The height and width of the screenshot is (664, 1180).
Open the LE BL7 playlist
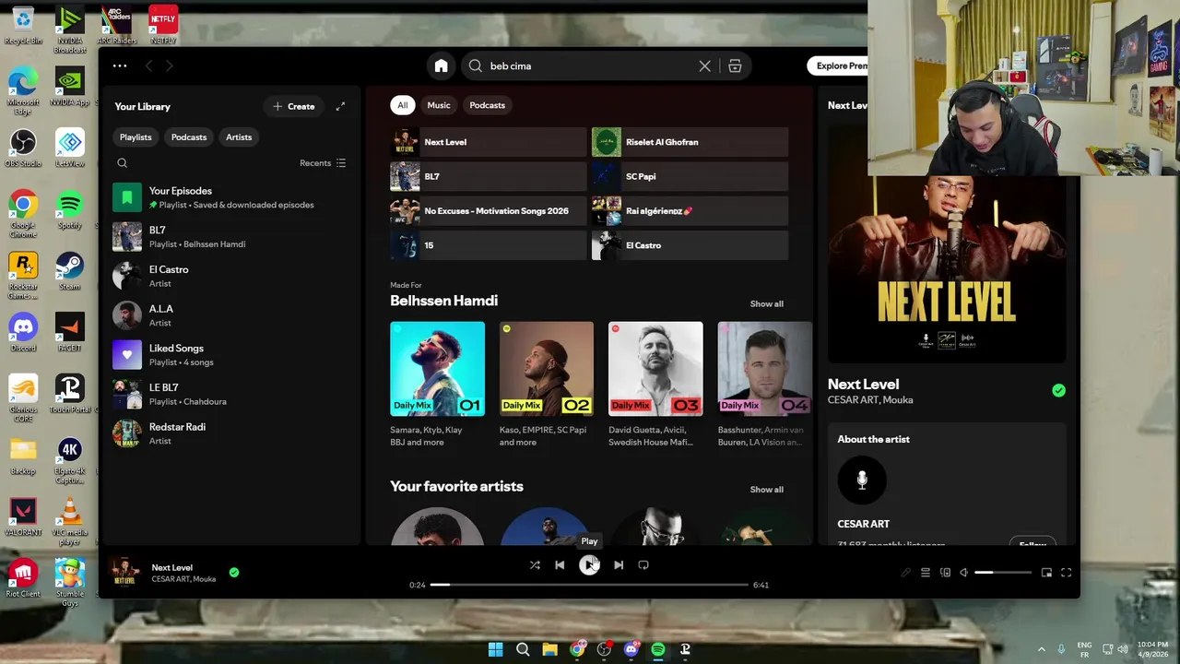230,394
